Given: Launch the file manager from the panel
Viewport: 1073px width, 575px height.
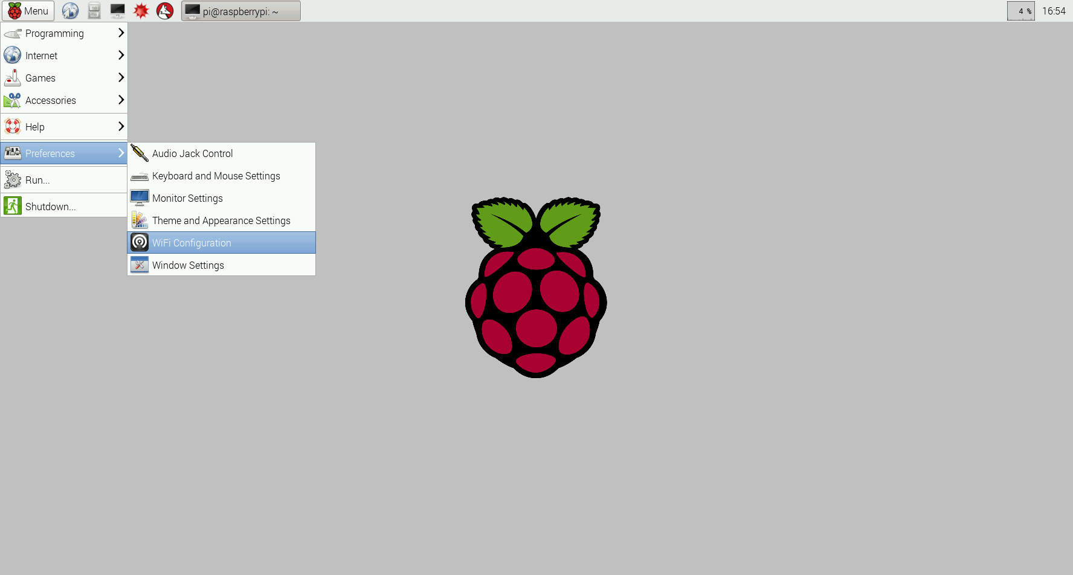Looking at the screenshot, I should [94, 11].
